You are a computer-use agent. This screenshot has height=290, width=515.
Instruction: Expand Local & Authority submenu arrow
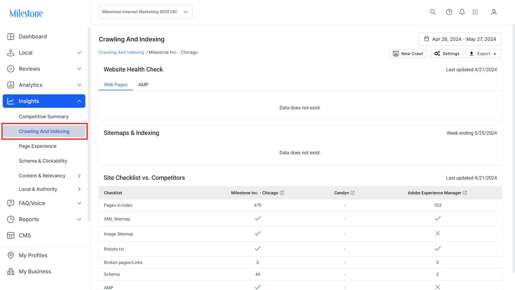[x=79, y=189]
